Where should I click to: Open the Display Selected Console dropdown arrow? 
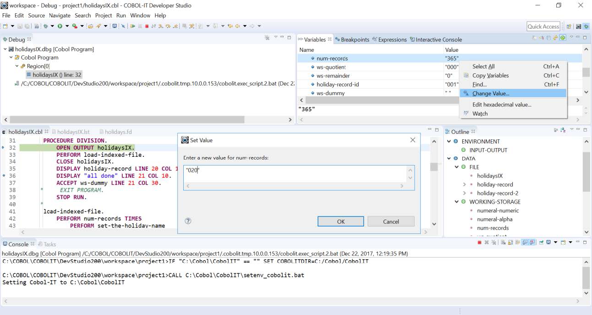point(555,243)
